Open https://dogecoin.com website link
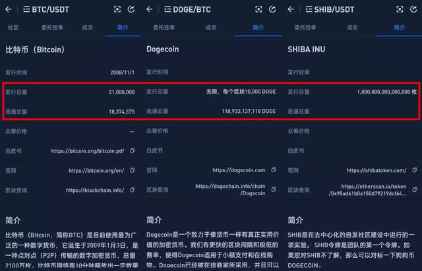The image size is (422, 271). pos(239,170)
